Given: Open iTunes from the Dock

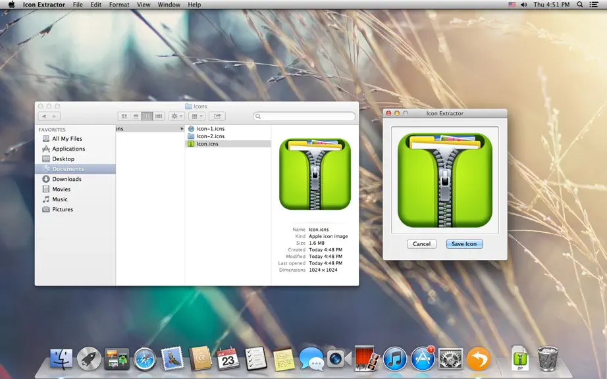Looking at the screenshot, I should click(395, 359).
